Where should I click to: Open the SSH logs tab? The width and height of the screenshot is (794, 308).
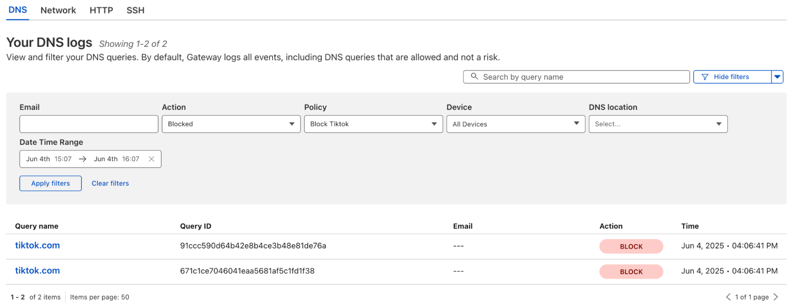pyautogui.click(x=135, y=10)
